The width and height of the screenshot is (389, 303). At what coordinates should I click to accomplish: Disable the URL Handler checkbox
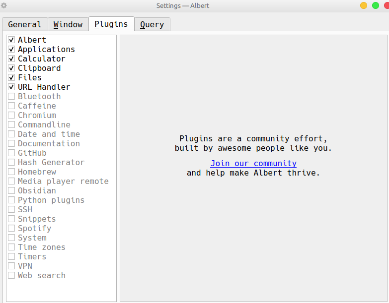pyautogui.click(x=11, y=87)
